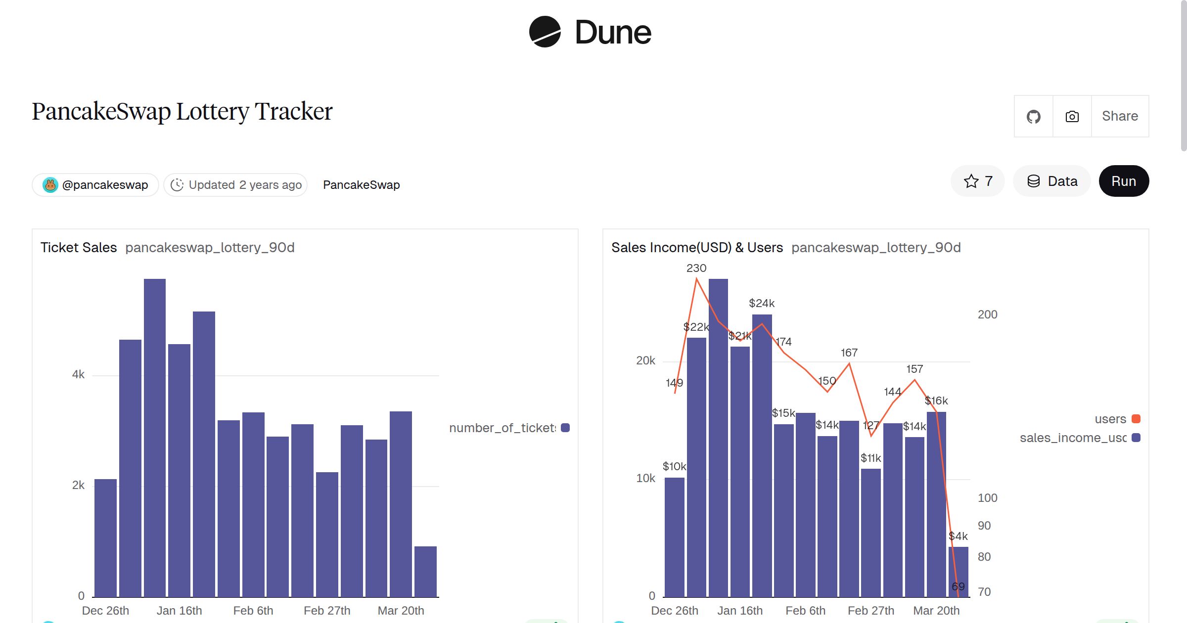Screen dimensions: 1187x623
Task: Open the GitHub icon next to Share
Action: (x=1033, y=116)
